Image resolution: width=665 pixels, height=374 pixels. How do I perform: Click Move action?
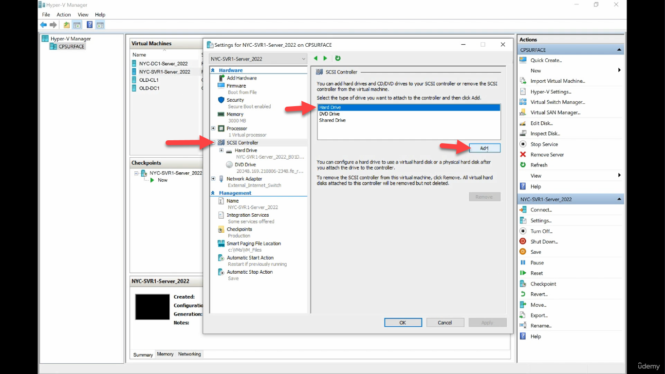coord(538,305)
